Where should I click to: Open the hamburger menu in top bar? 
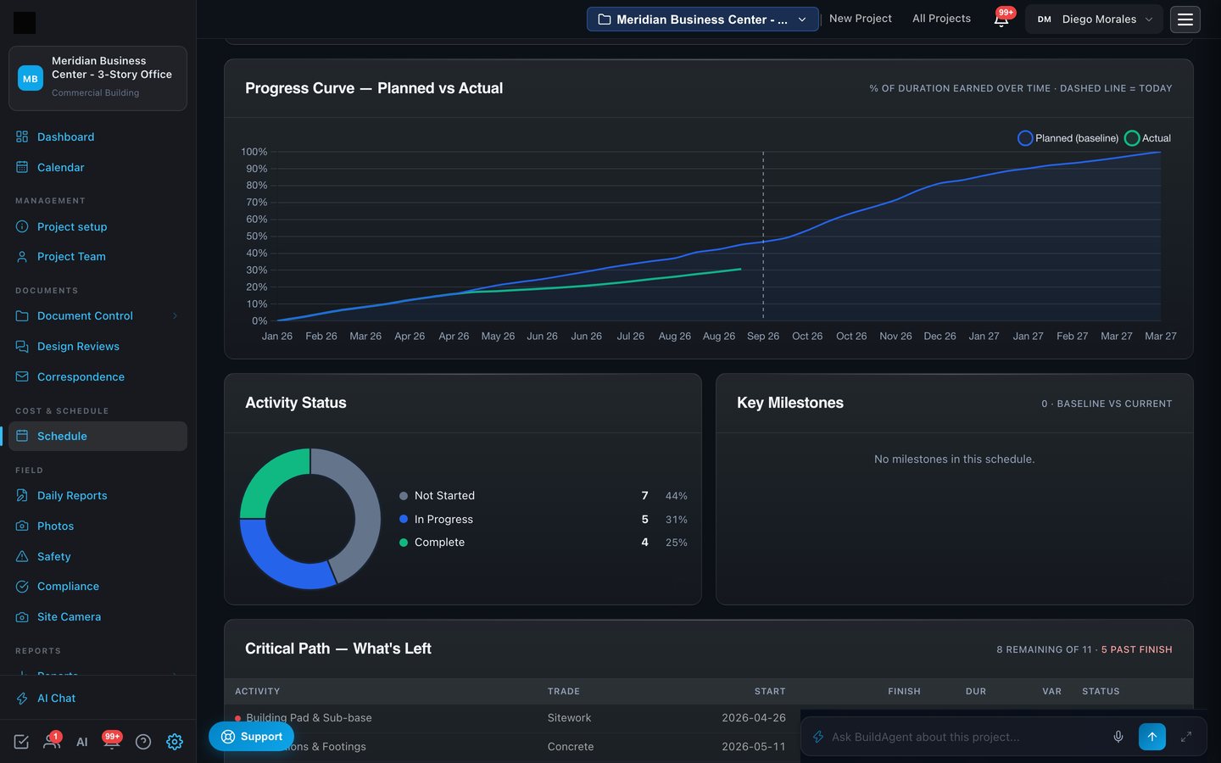(x=1185, y=19)
